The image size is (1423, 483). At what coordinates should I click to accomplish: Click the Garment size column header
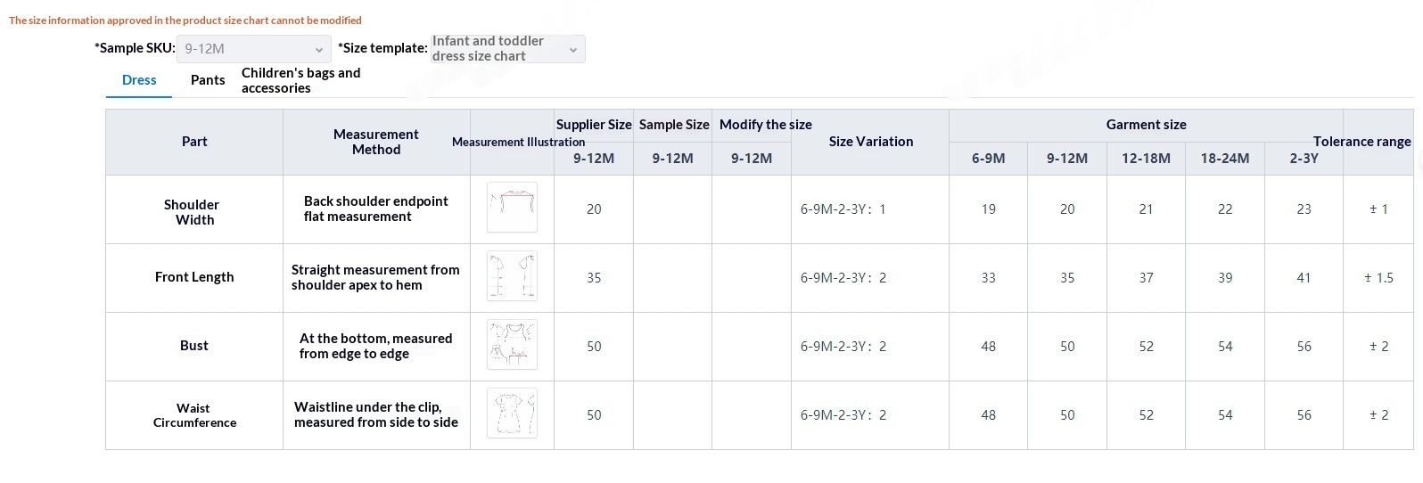tap(1146, 125)
